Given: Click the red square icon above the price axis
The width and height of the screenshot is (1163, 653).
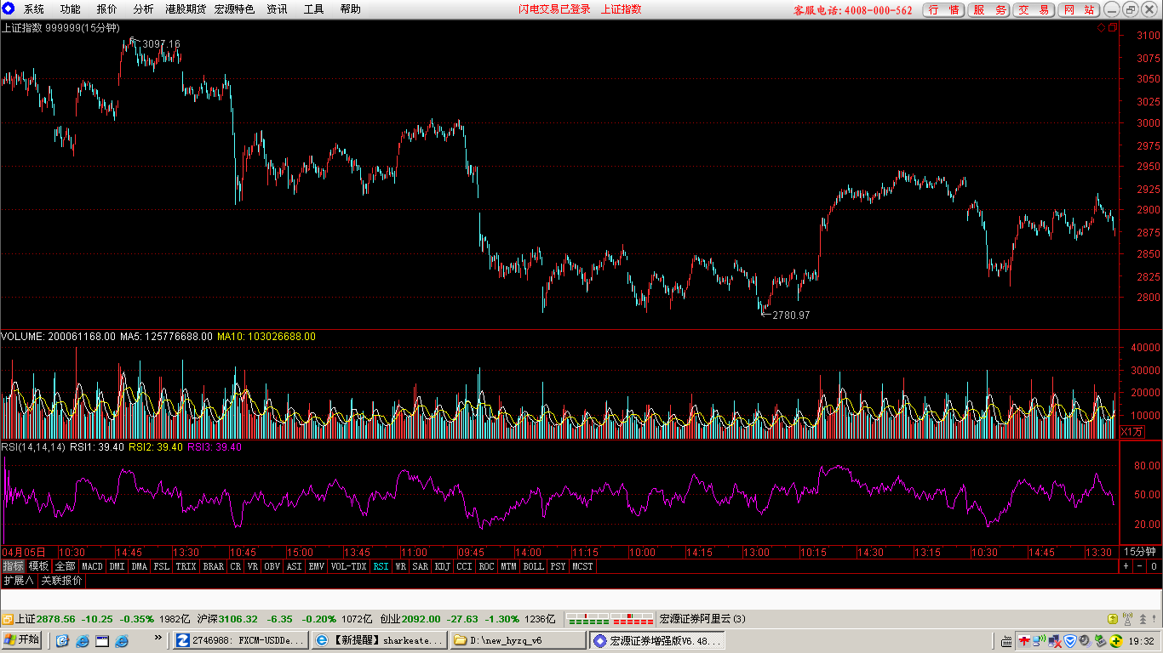Looking at the screenshot, I should [1111, 27].
